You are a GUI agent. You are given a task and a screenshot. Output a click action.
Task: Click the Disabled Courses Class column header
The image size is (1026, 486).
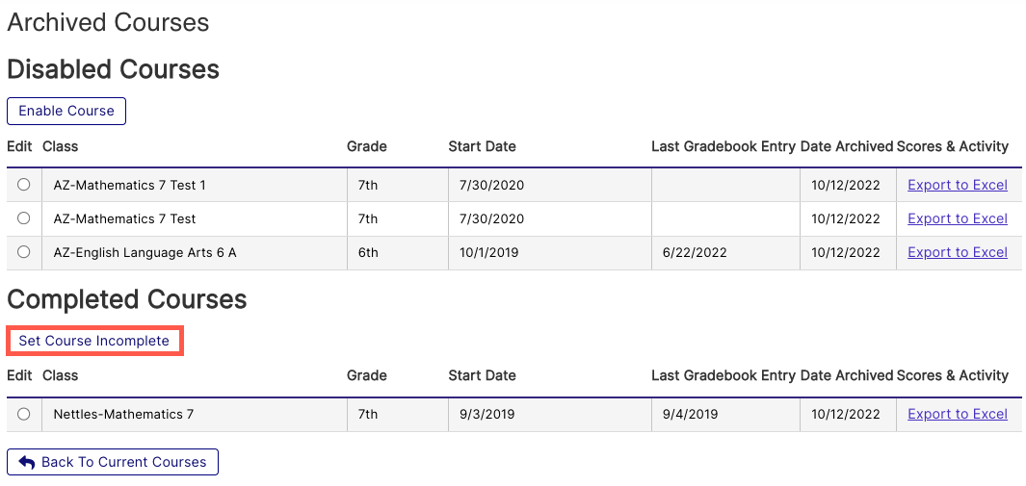61,146
